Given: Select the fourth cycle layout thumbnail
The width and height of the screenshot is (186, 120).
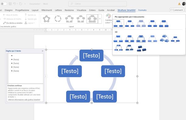Looking at the screenshot, I should (81, 19).
